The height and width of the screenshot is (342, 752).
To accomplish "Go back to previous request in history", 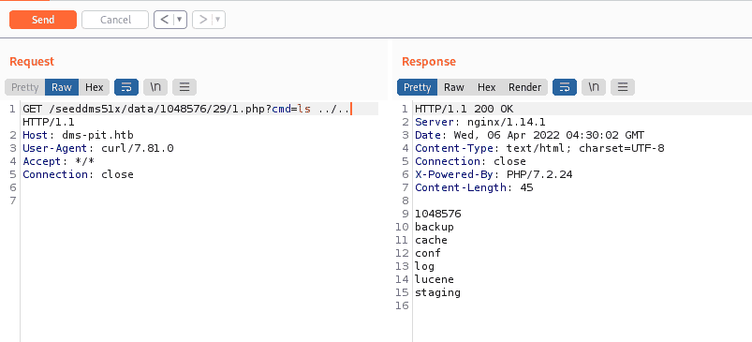I will 165,20.
